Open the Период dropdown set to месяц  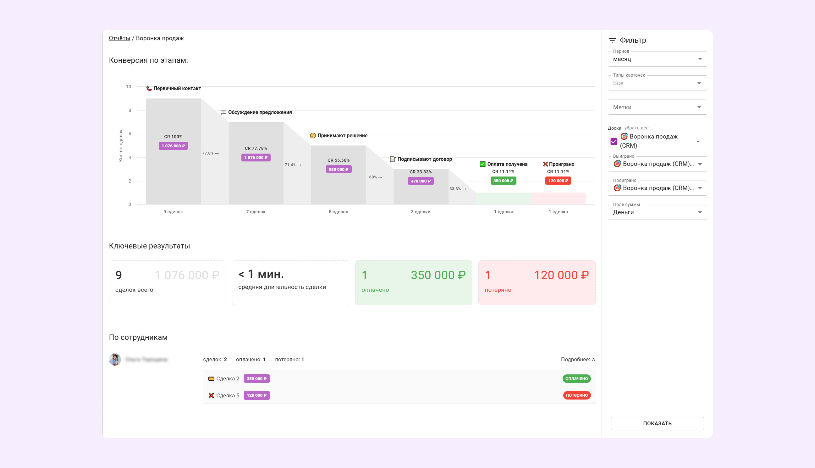[657, 59]
